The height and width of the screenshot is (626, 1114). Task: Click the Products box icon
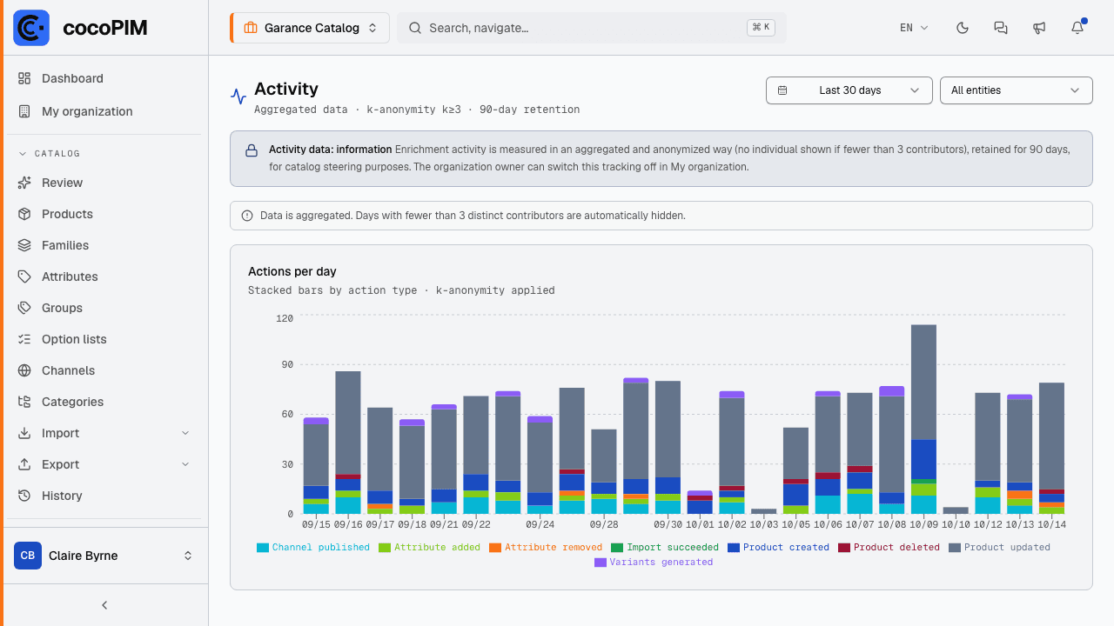[24, 214]
